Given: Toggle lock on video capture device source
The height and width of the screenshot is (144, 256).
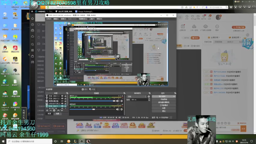Looking at the screenshot, I should (65, 101).
